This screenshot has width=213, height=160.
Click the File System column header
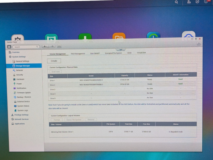tap(111, 124)
